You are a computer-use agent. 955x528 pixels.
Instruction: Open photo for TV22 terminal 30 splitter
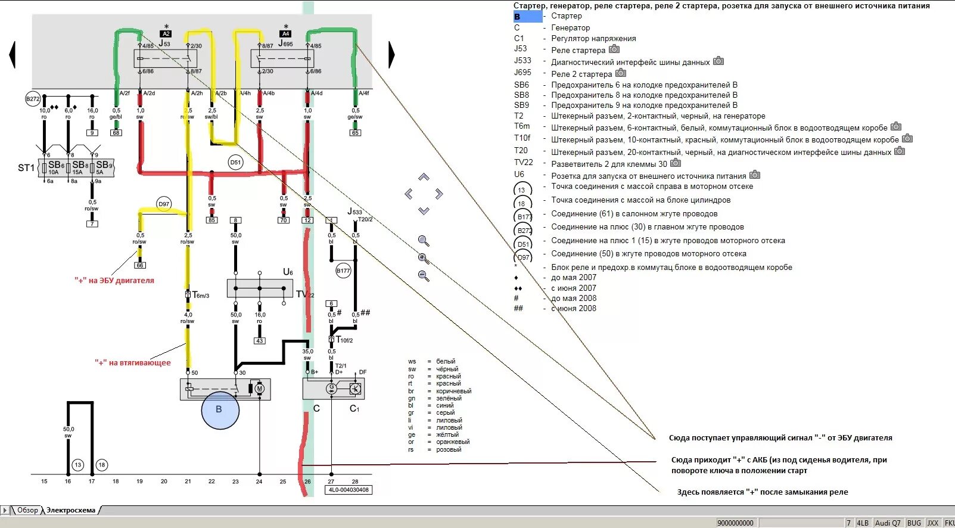(x=676, y=163)
